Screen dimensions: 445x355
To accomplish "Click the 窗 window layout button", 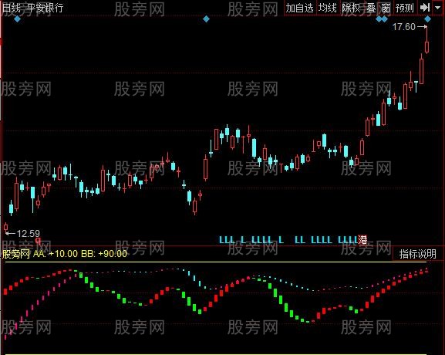I will click(386, 8).
